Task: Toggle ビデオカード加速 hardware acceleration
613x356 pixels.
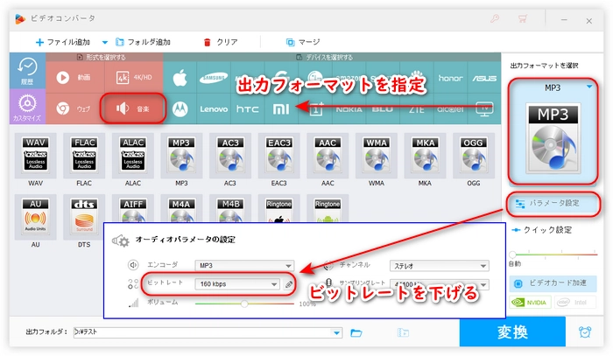Action: coord(553,284)
